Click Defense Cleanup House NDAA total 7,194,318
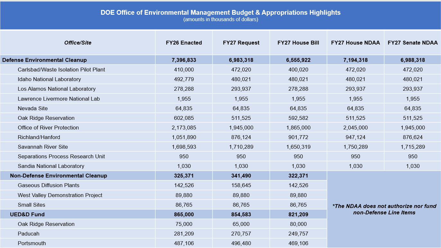 tap(355, 60)
